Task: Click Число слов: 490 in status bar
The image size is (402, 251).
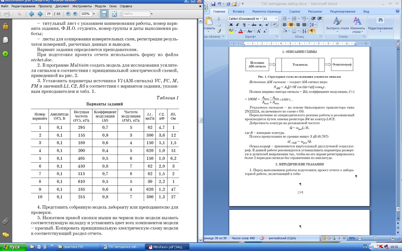Action: 243,238
